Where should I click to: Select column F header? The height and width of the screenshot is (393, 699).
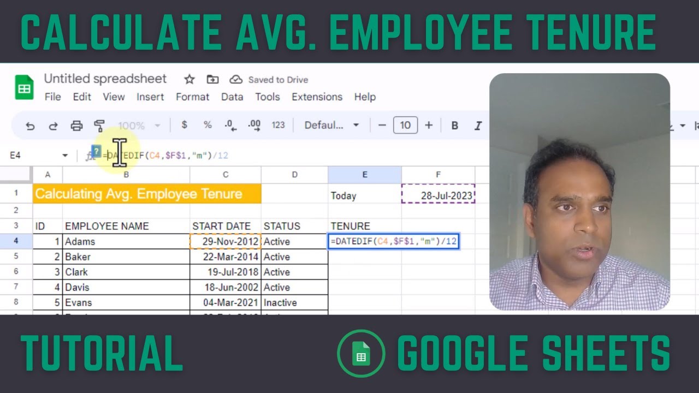coord(438,175)
